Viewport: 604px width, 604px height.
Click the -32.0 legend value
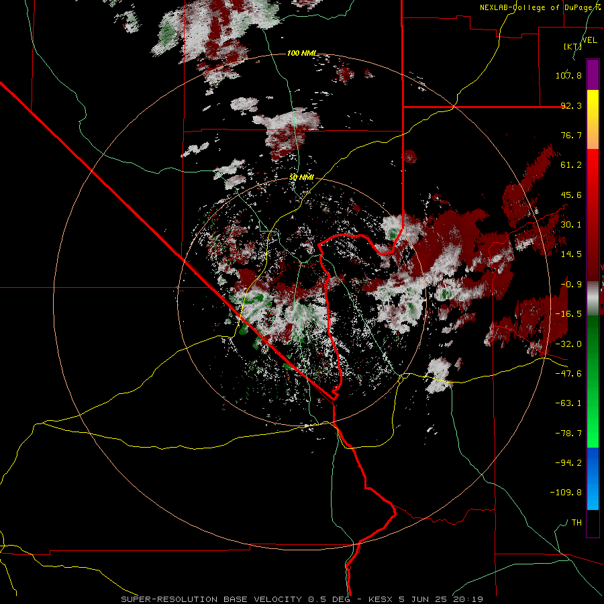[568, 344]
